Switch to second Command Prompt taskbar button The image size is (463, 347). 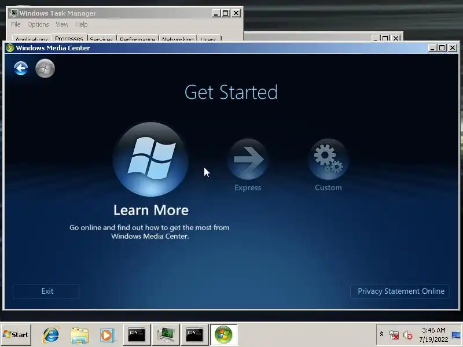click(x=194, y=335)
